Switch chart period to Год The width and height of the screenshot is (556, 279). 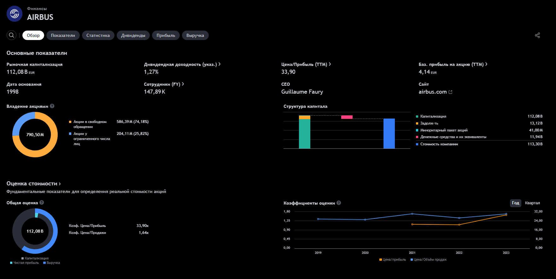[x=516, y=203]
